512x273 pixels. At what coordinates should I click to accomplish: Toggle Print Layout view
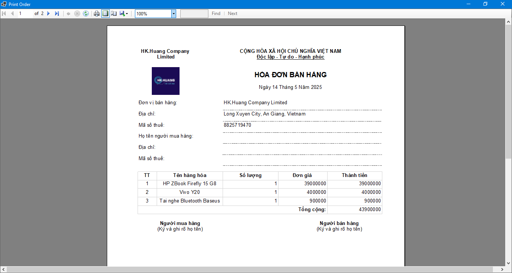(x=105, y=13)
